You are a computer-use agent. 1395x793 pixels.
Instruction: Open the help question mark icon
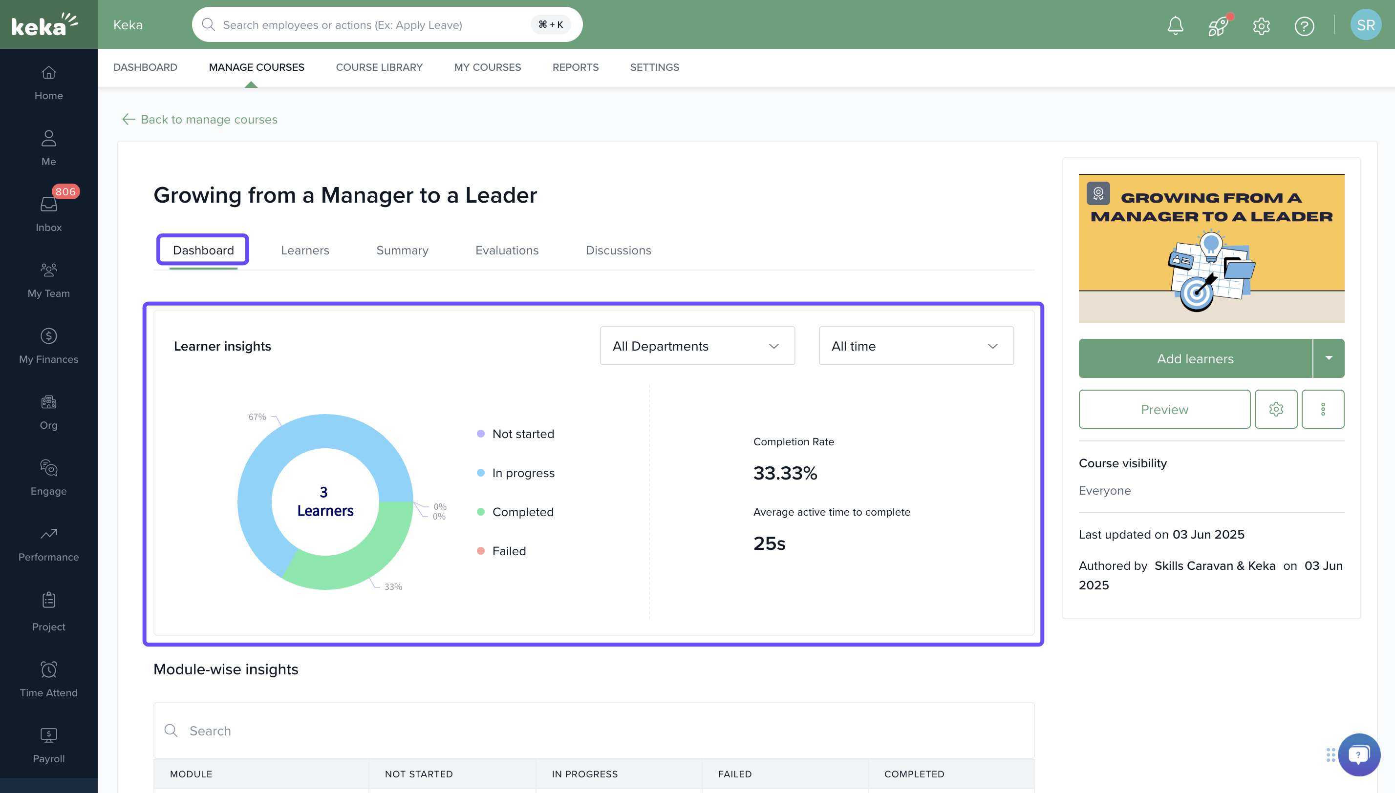[1304, 25]
